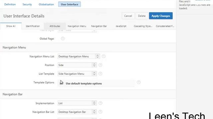Go to the Security tab
213x119 pixels.
27,4
